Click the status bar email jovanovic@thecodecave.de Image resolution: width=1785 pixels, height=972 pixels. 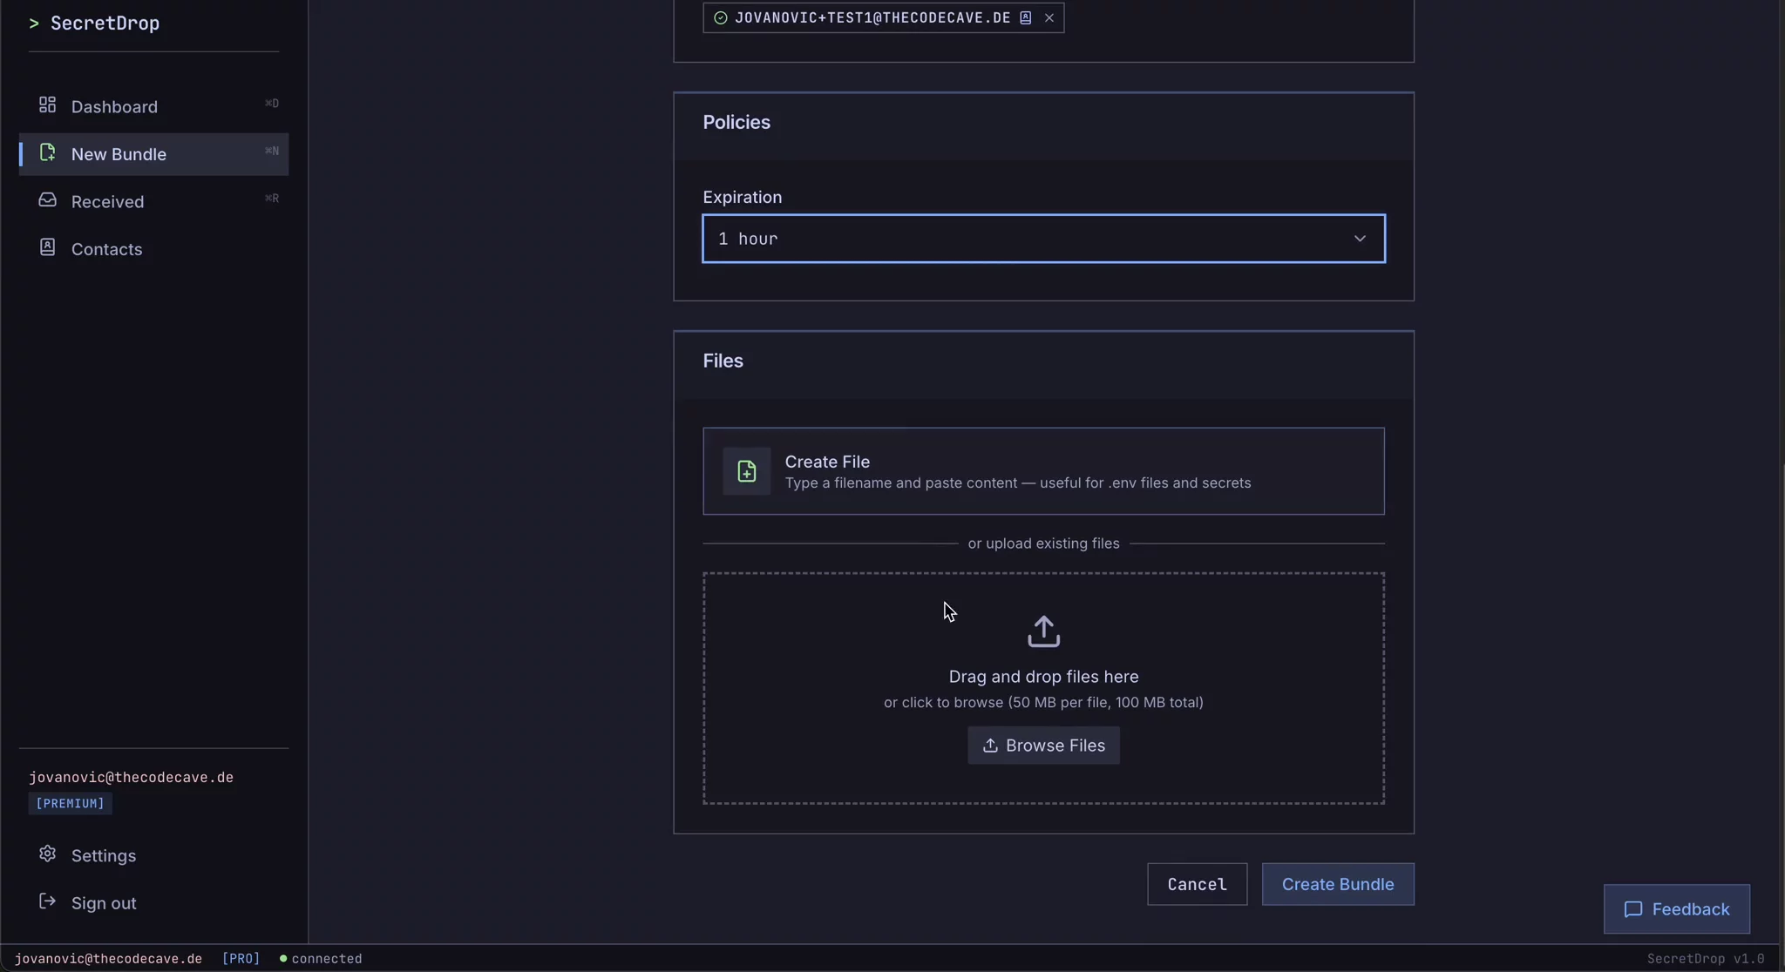(108, 958)
